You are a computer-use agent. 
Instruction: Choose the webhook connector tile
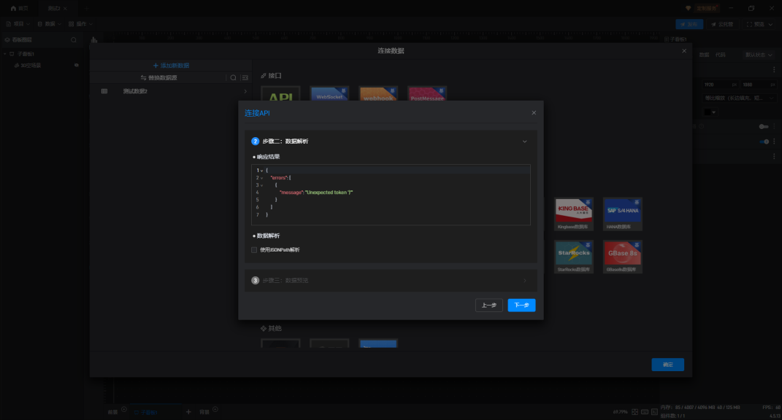[x=378, y=94]
